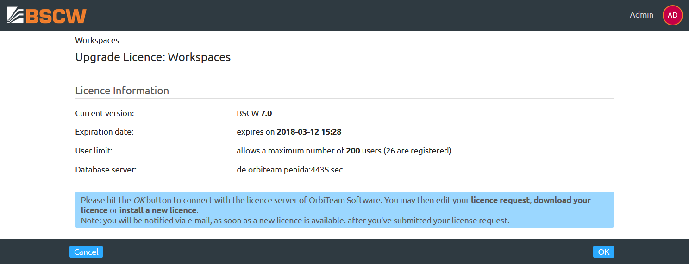Viewport: 689px width, 264px height.
Task: Click the Current version label
Action: 105,113
